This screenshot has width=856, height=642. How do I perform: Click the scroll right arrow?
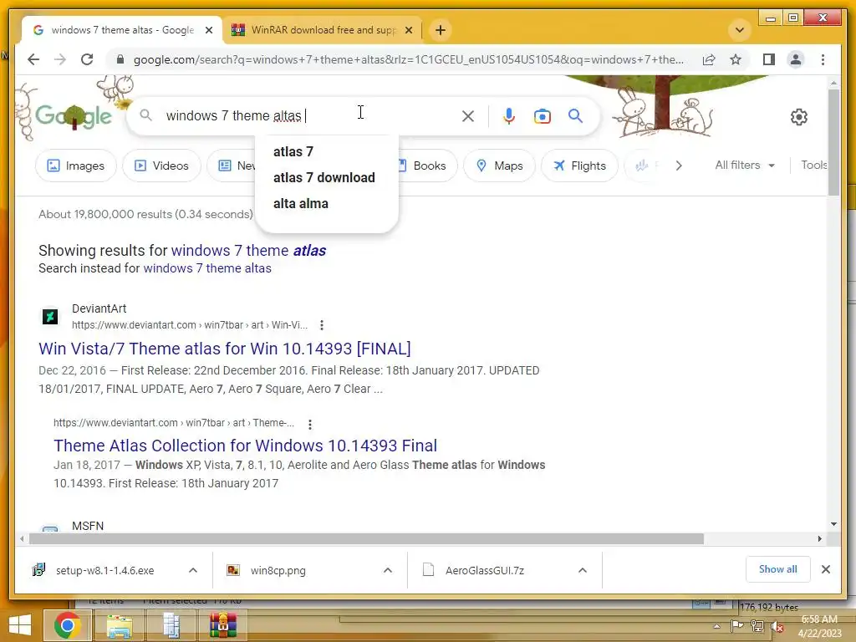tap(819, 539)
